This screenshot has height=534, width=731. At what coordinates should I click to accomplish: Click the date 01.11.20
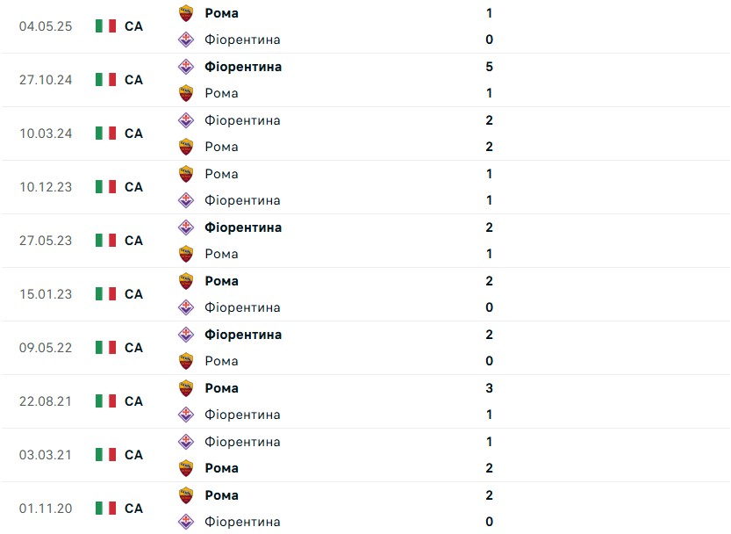pyautogui.click(x=46, y=509)
